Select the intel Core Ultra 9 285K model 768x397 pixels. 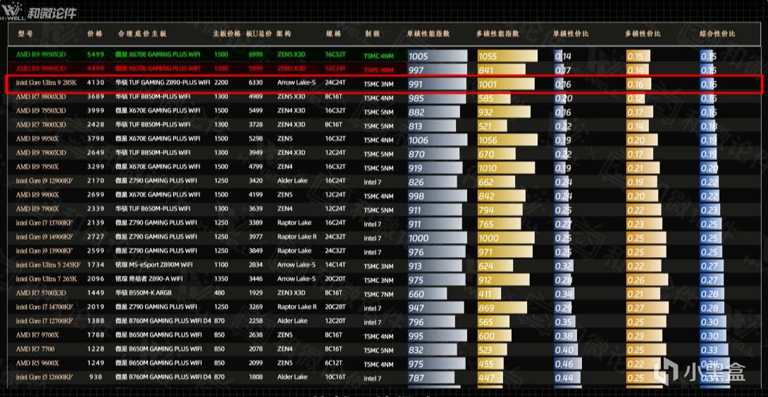tap(46, 82)
